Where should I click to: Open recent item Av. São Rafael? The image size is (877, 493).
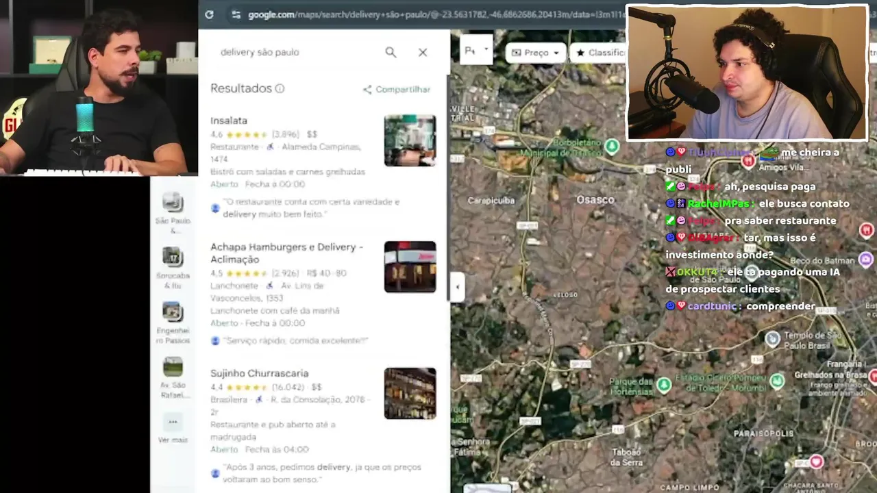click(173, 377)
